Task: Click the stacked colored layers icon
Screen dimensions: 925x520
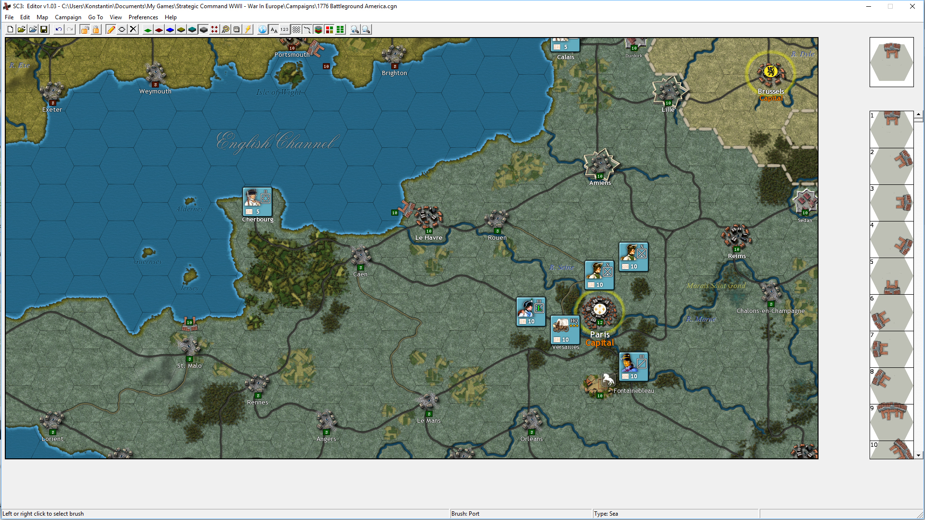Action: point(318,30)
